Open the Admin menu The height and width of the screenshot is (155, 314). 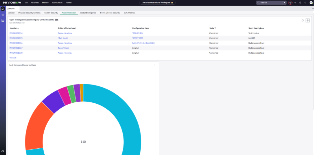pyautogui.click(x=69, y=3)
